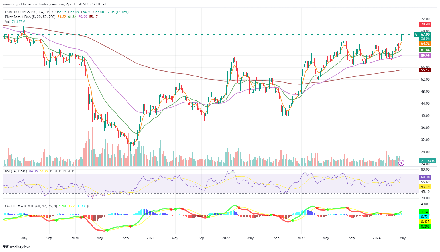
Task: Click the 55.17 EMA value in legend
Action: click(93, 17)
